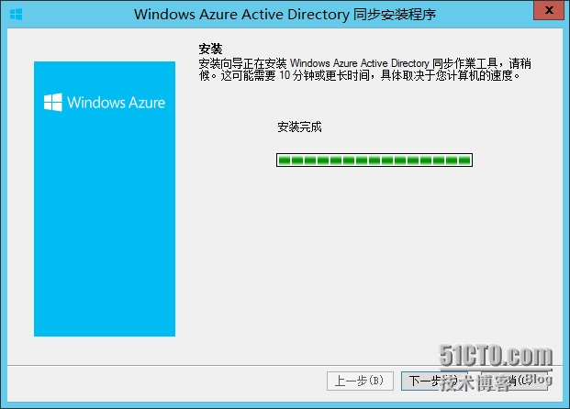
Task: Close the Azure Active Directory installer window
Action: (x=548, y=13)
